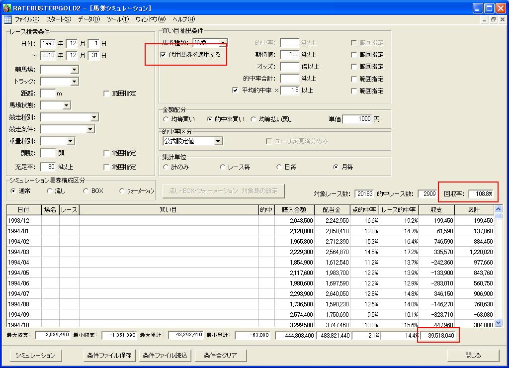Open the データ(D) menu
The image size is (509, 368).
coord(88,19)
